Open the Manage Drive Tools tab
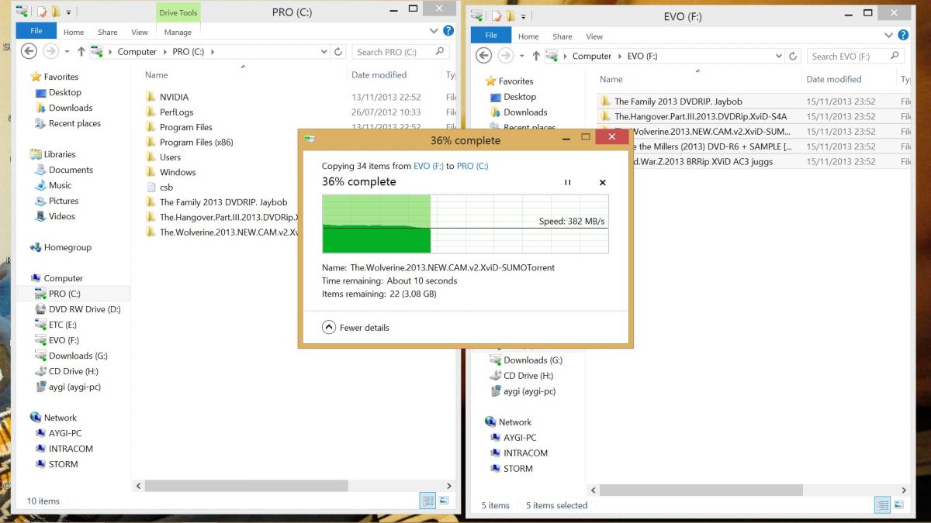The height and width of the screenshot is (523, 931). coord(178,32)
